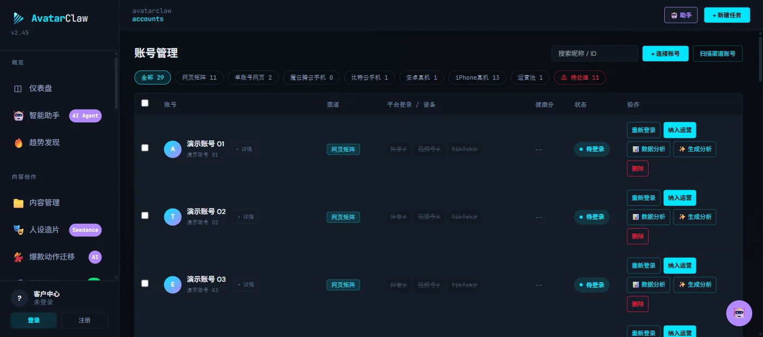Click the + 新建任务 button
Viewport: 763px width, 337px height.
tap(727, 15)
